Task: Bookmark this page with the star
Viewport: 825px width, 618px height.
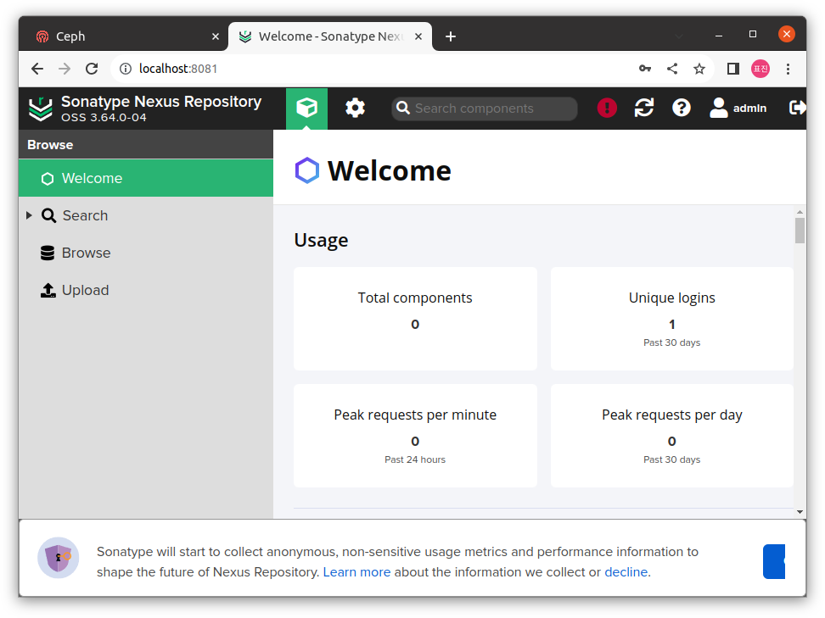Action: [x=699, y=69]
